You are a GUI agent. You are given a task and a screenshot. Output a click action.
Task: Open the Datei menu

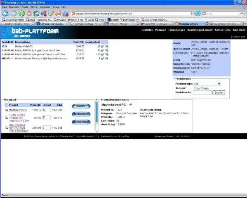(5, 7)
